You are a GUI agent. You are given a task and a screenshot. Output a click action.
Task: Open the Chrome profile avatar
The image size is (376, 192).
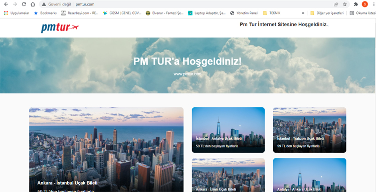[x=365, y=4]
